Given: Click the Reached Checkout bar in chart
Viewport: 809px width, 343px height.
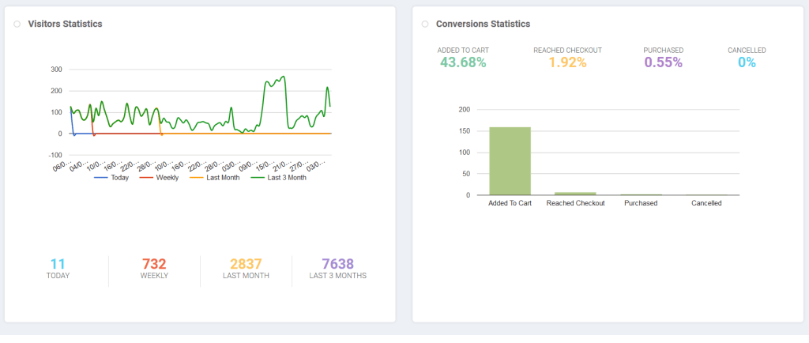Looking at the screenshot, I should click(x=575, y=194).
